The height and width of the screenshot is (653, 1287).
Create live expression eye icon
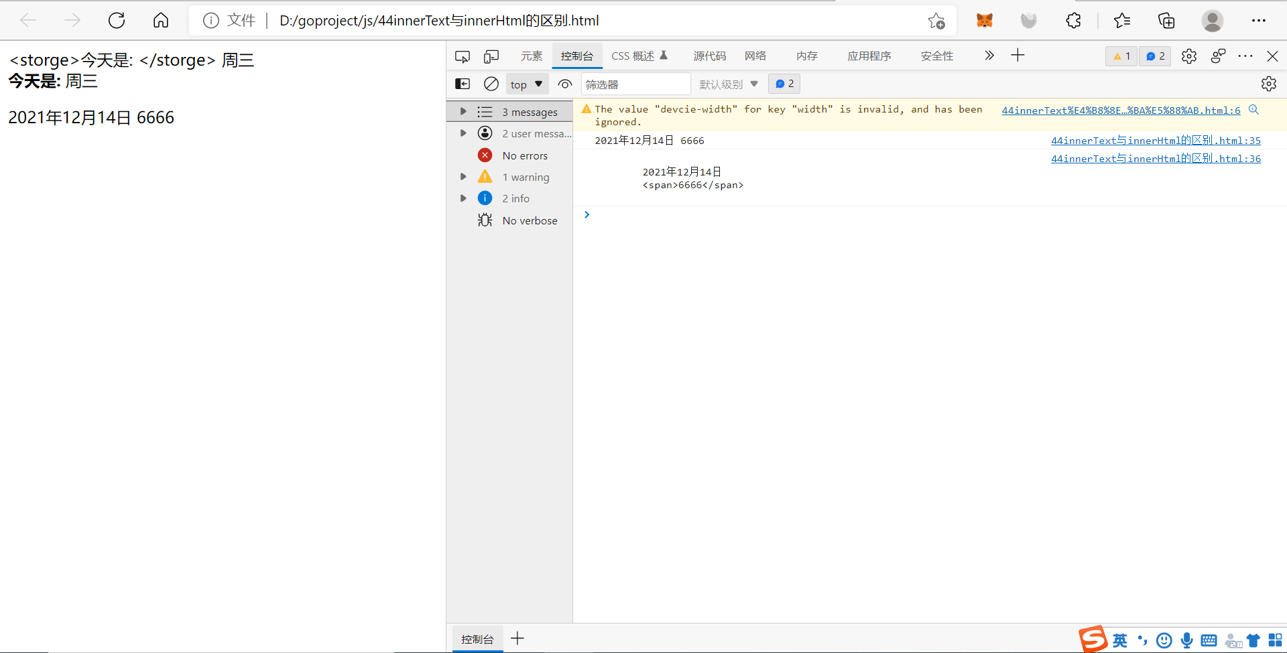(565, 84)
